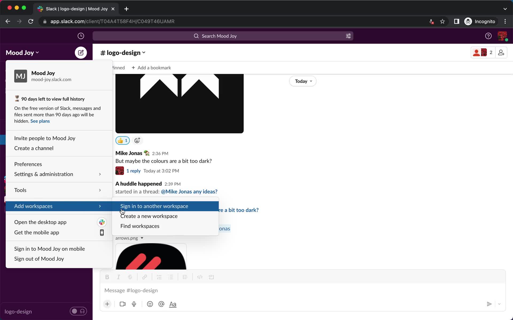Select Add workspaces menu item

point(59,206)
